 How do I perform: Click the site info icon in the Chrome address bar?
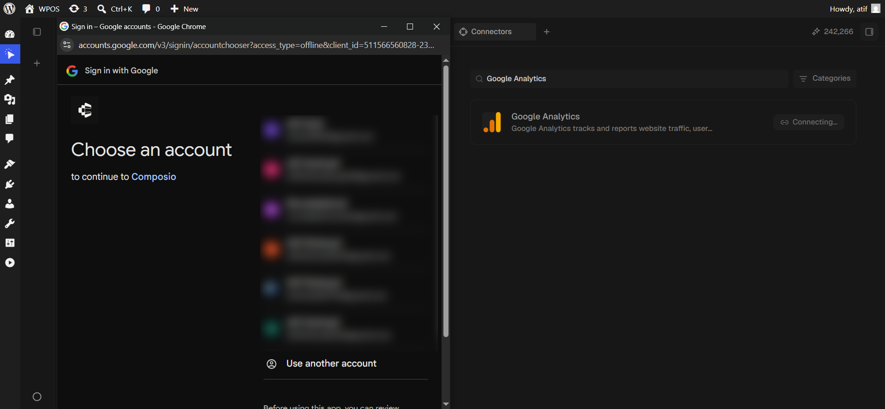[x=67, y=45]
